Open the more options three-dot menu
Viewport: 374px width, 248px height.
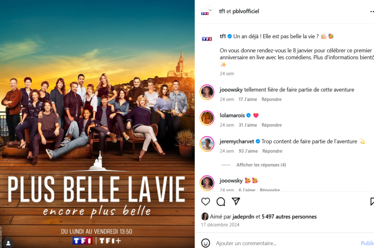coord(372,11)
